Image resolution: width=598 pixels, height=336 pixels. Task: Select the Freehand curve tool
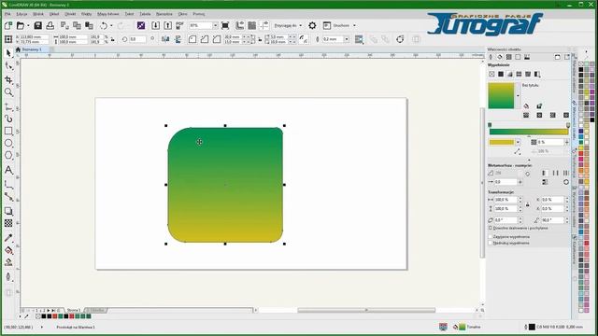click(8, 106)
